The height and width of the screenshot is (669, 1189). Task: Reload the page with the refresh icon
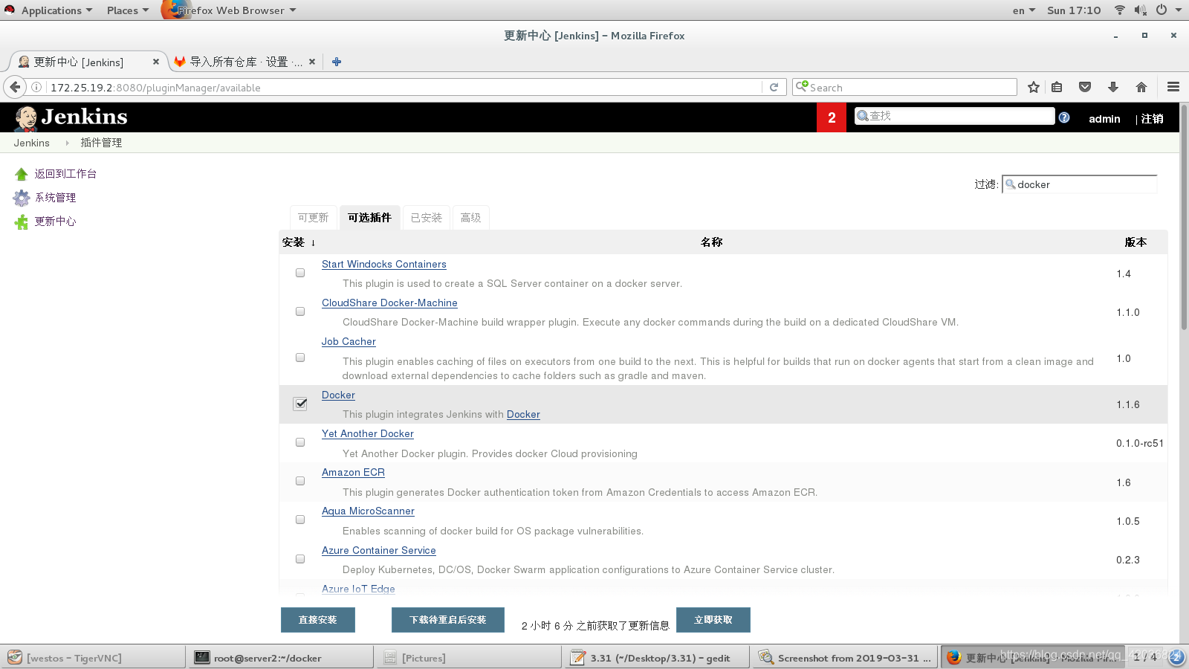[x=774, y=87]
